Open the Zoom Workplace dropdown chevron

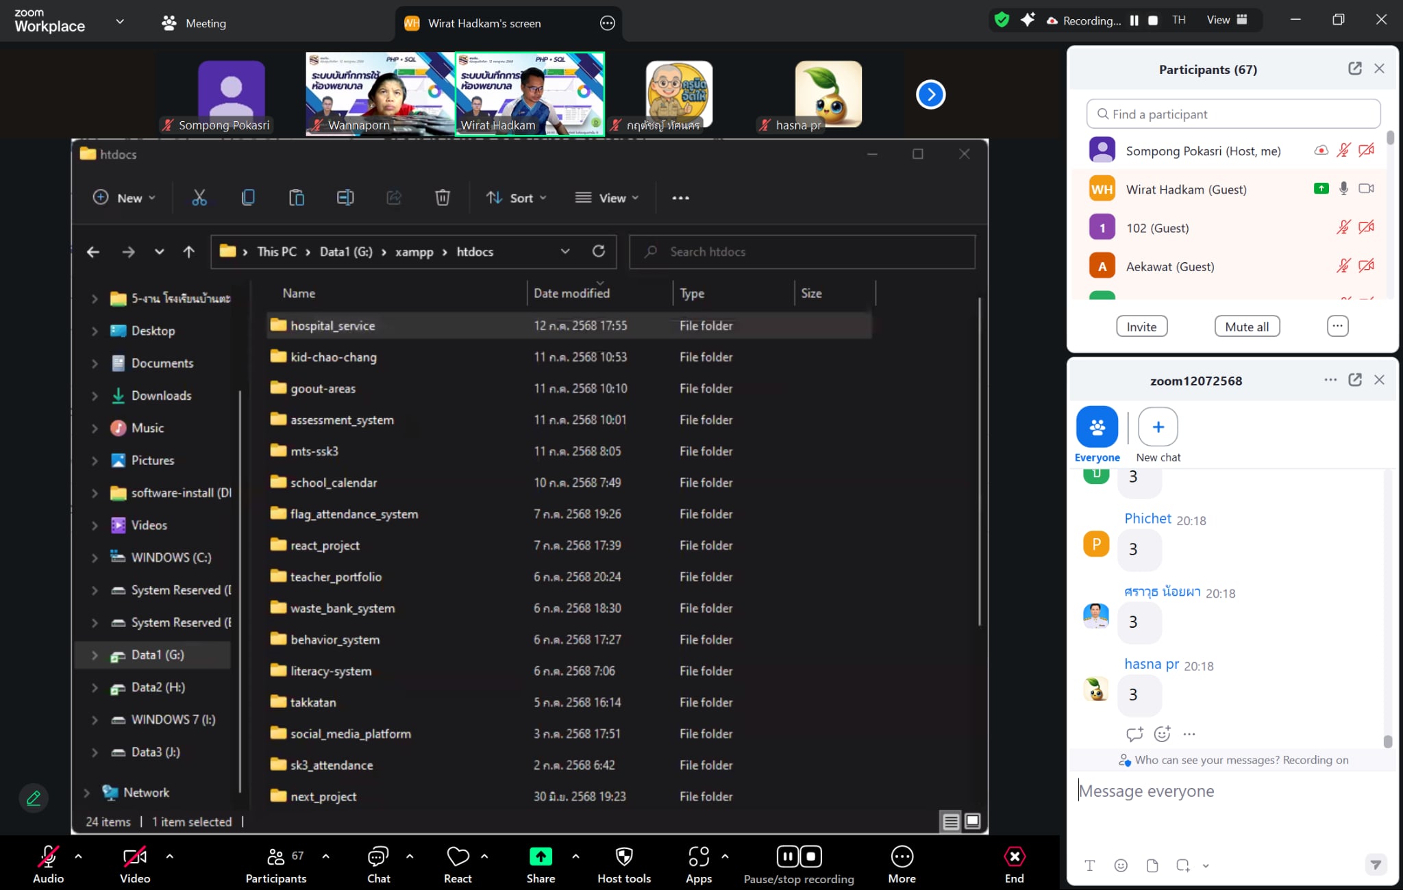[x=120, y=21]
